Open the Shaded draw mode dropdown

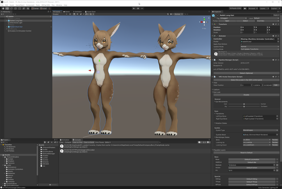pos(60,14)
